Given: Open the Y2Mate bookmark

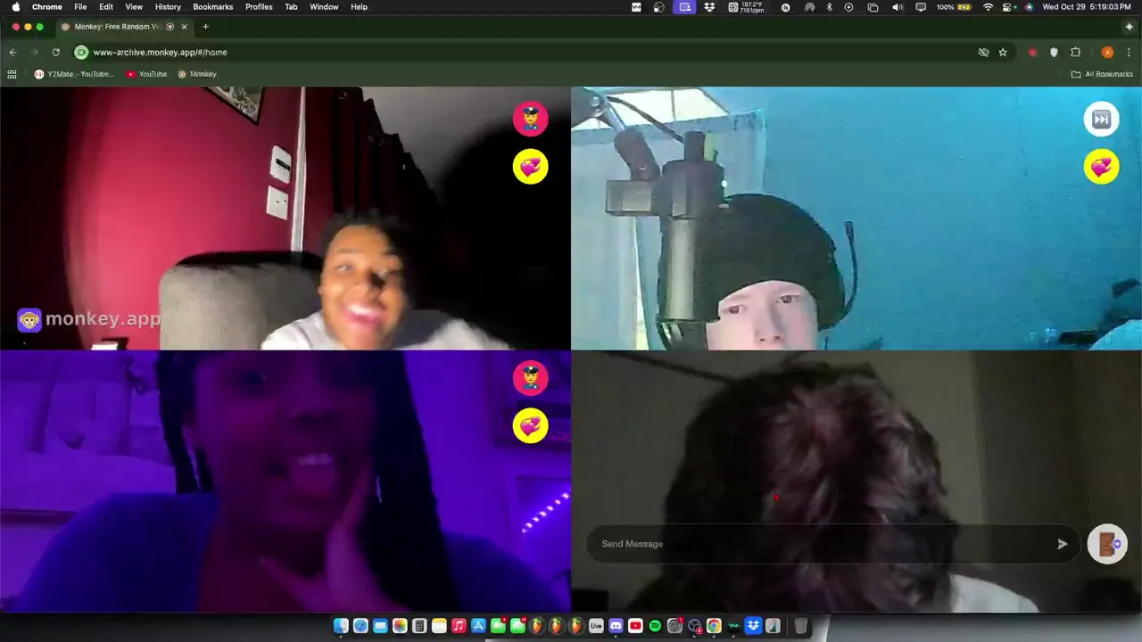Looking at the screenshot, I should point(74,74).
